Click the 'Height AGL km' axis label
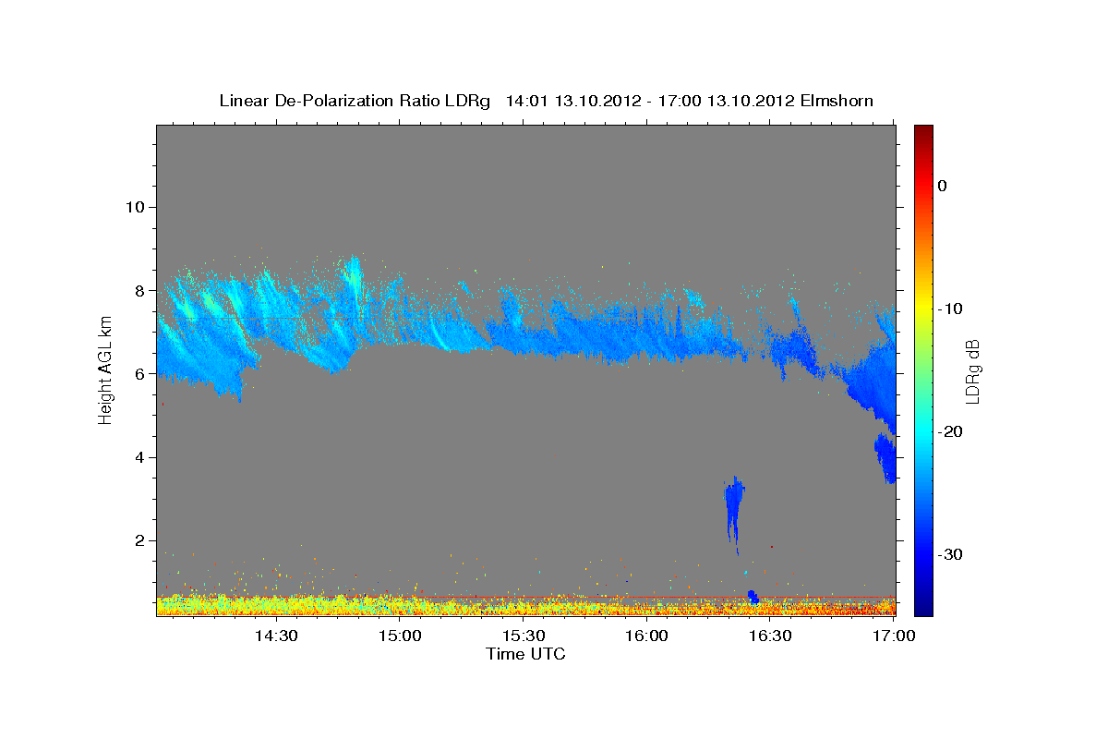This screenshot has height=739, width=1108. 105,369
